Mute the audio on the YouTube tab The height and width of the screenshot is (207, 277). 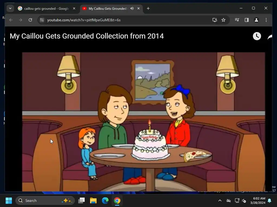click(x=132, y=8)
